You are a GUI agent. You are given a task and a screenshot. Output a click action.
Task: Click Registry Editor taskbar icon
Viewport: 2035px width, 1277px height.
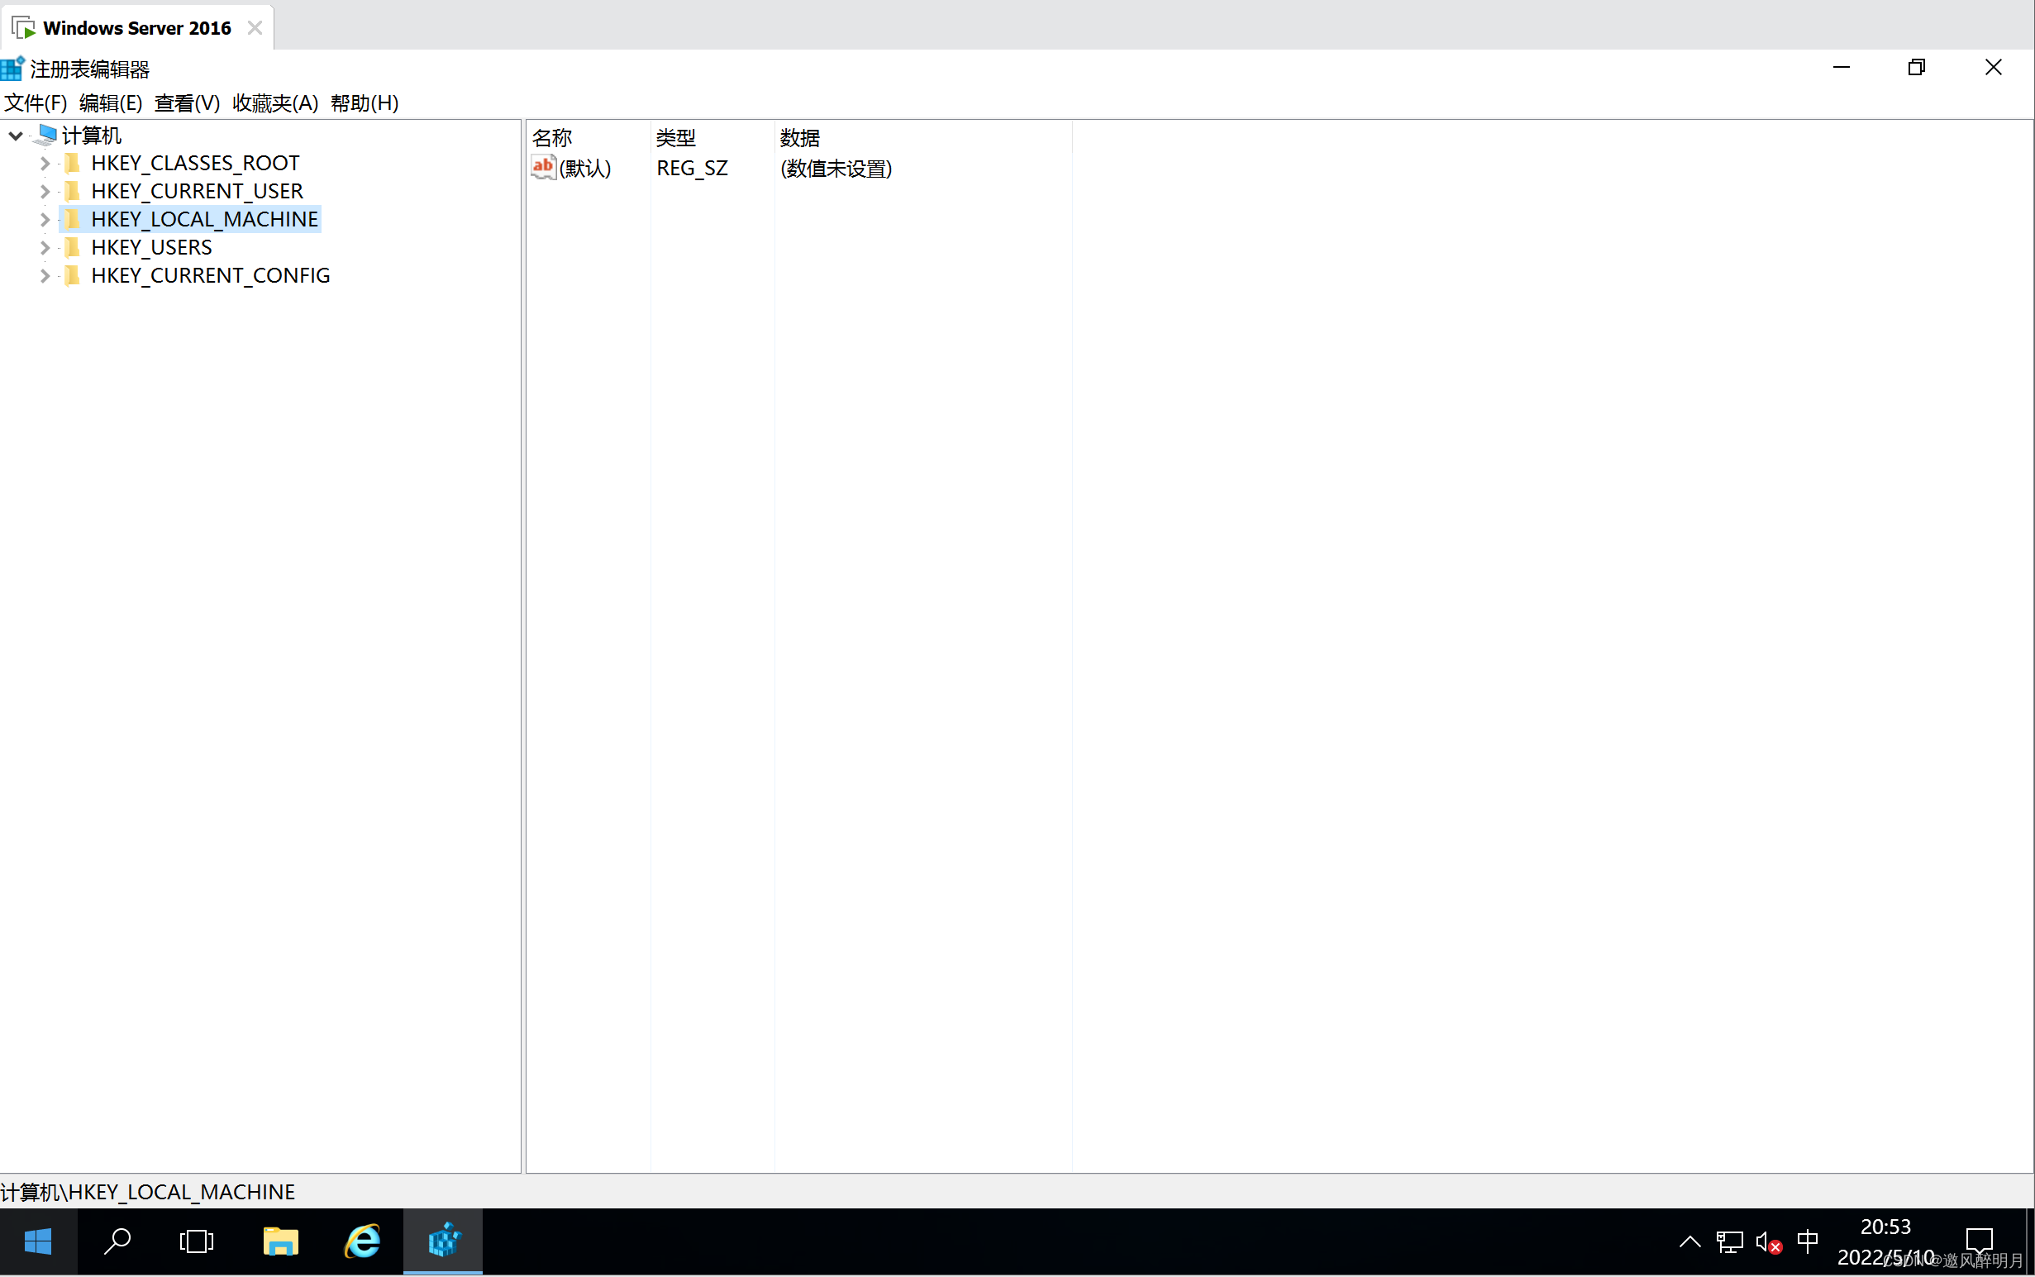443,1241
